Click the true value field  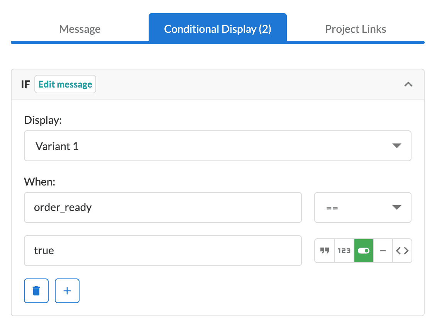163,251
